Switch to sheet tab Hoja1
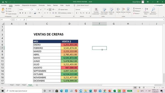This screenshot has width=165, height=93. tap(18, 85)
